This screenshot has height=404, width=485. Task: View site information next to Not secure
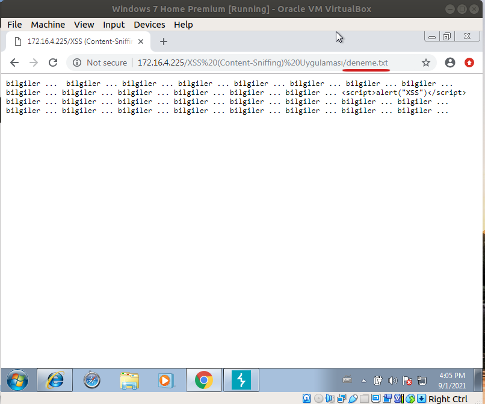(x=77, y=63)
